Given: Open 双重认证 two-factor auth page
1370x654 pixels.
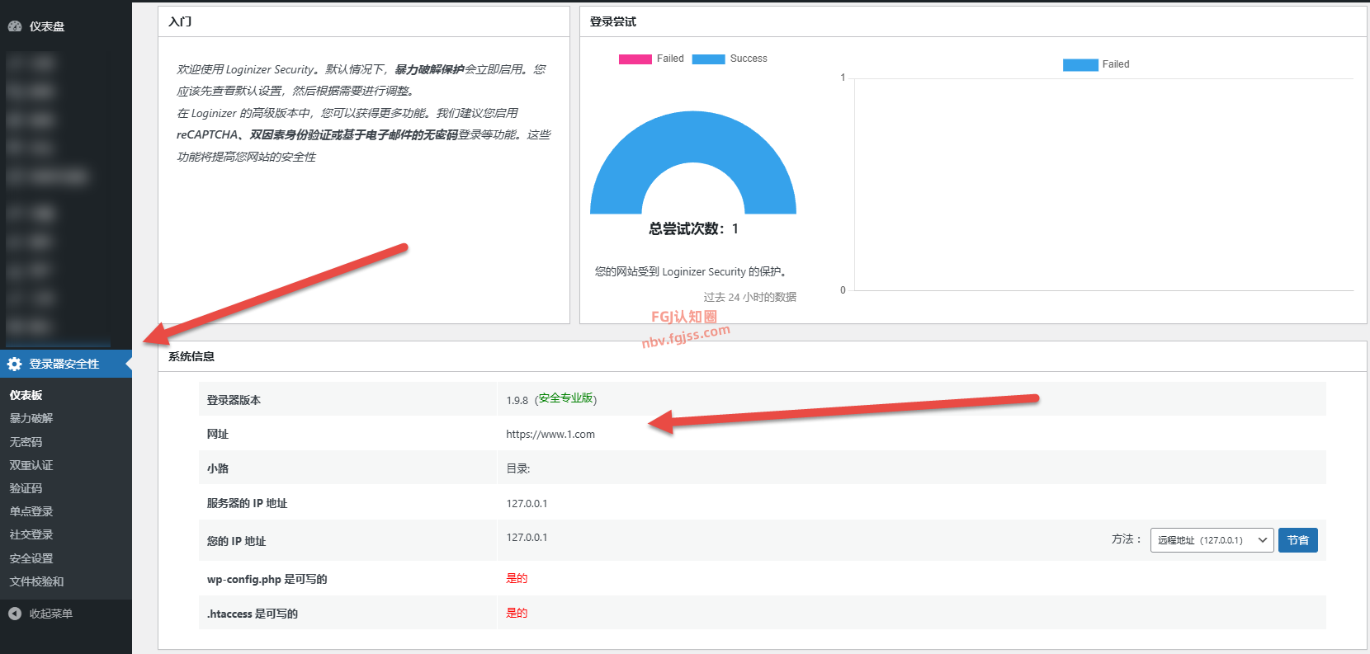Looking at the screenshot, I should 31,465.
